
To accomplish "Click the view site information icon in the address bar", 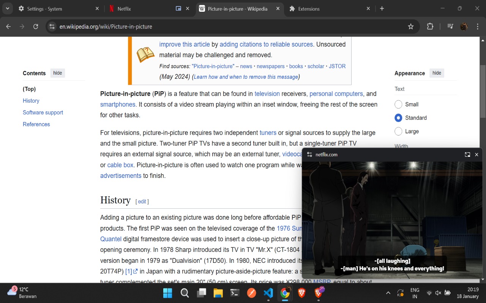I will [x=51, y=27].
